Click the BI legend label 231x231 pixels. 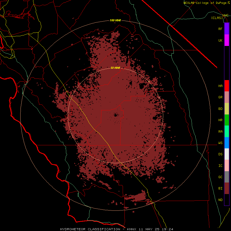220,188
